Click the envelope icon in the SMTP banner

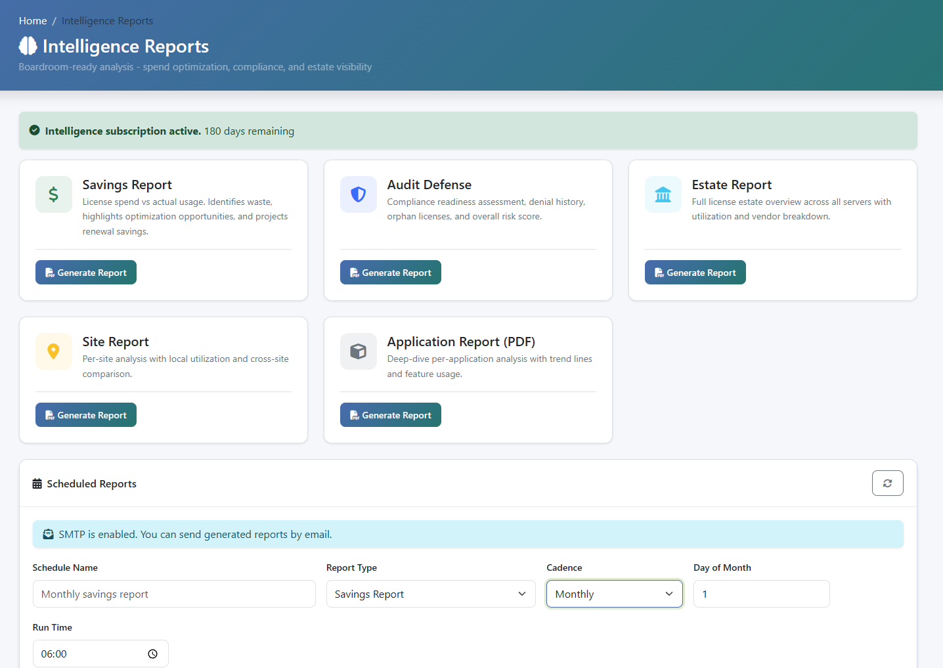[x=48, y=534]
